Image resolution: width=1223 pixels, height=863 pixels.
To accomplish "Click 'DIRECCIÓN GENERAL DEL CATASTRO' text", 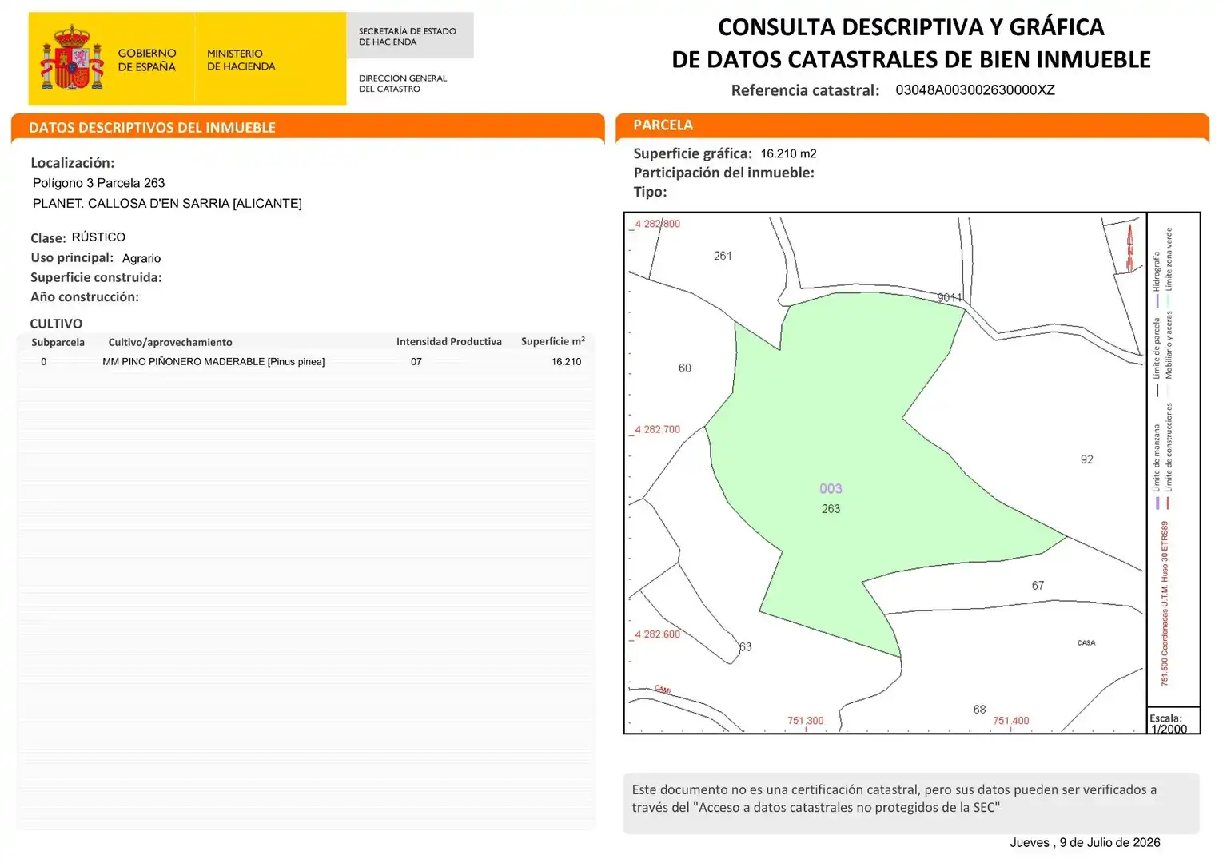I will [402, 83].
